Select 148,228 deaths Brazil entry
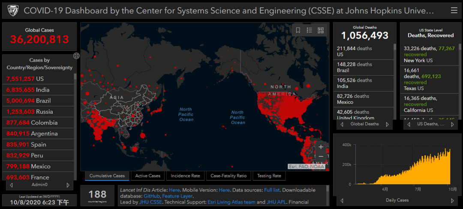The image size is (463, 209). [x=364, y=68]
